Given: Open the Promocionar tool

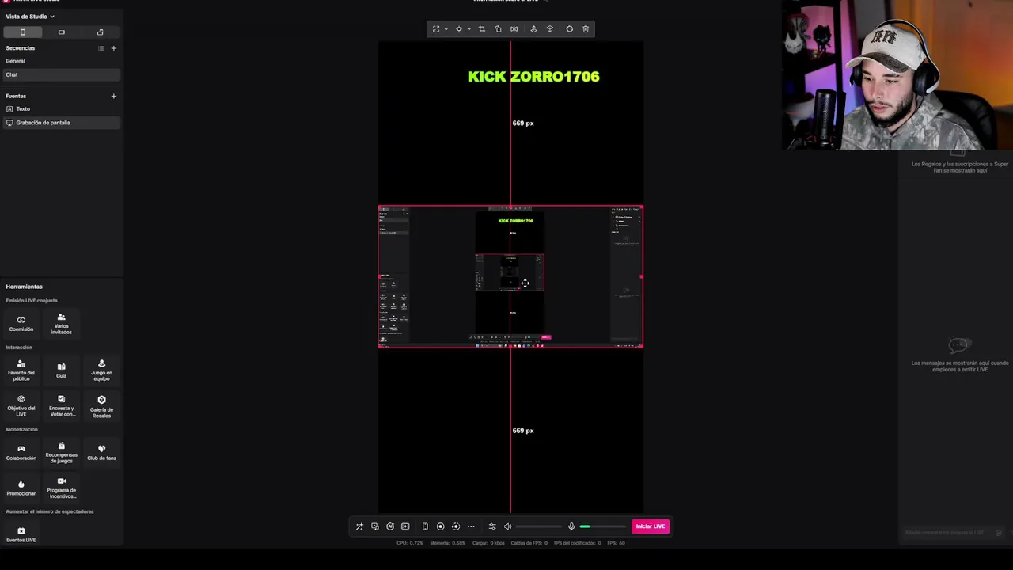Looking at the screenshot, I should coord(21,488).
